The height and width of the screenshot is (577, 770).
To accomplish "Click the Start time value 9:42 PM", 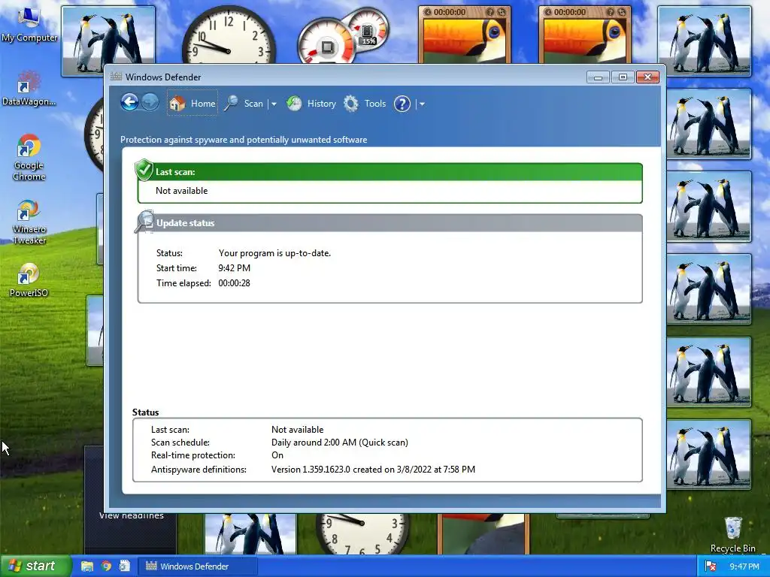I will tap(235, 268).
